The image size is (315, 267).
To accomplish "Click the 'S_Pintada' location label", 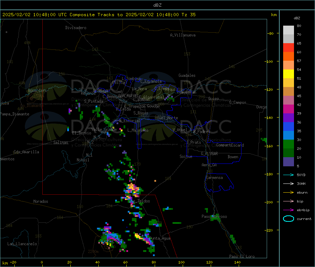I will (93, 101).
